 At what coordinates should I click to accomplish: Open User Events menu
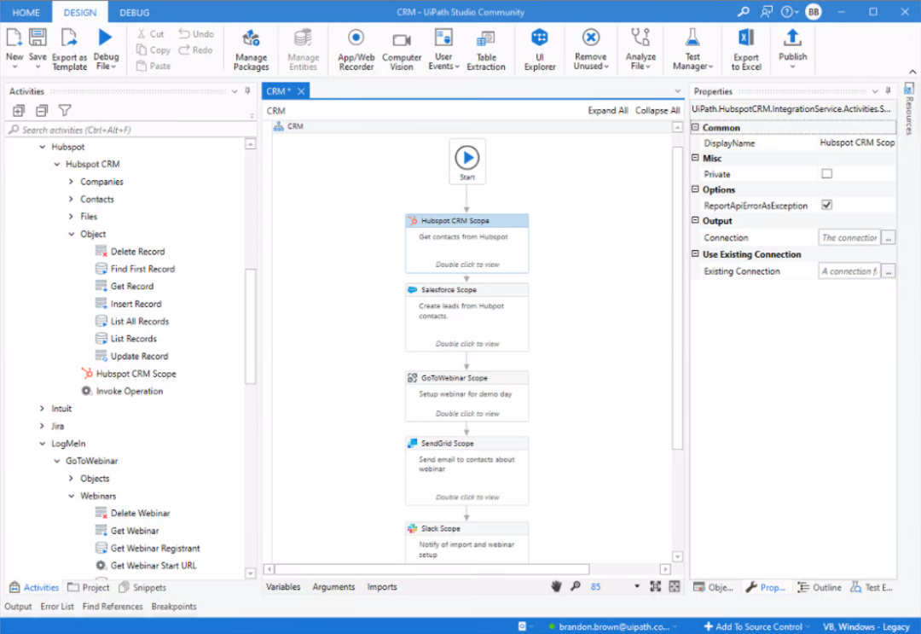pyautogui.click(x=443, y=50)
